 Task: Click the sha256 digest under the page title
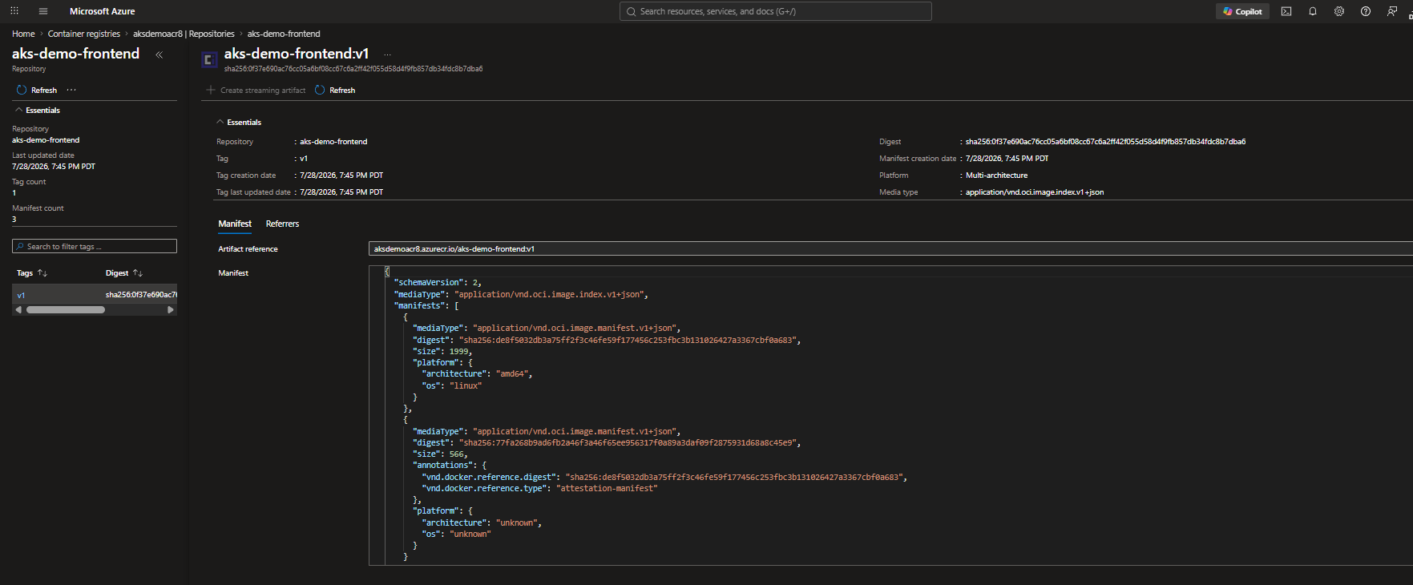(x=353, y=69)
